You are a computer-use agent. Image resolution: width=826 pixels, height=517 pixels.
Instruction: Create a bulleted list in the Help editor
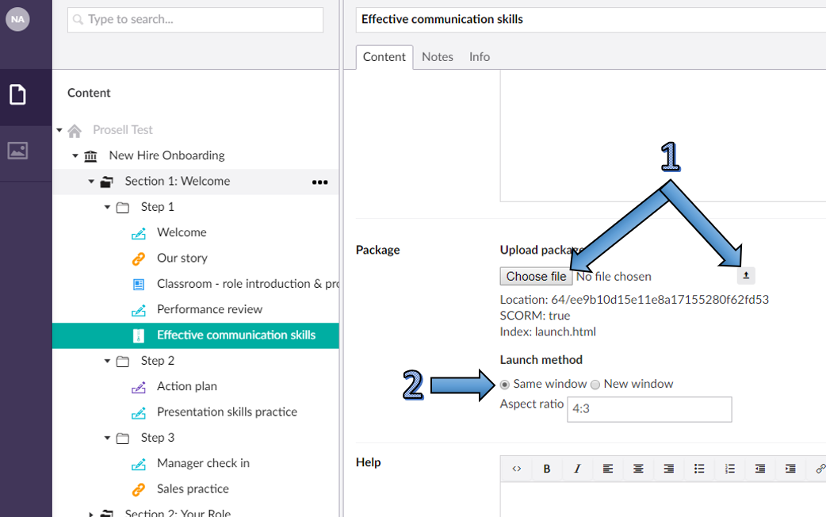(699, 469)
